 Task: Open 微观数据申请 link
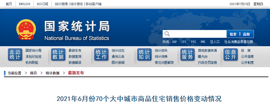[x=208, y=51]
